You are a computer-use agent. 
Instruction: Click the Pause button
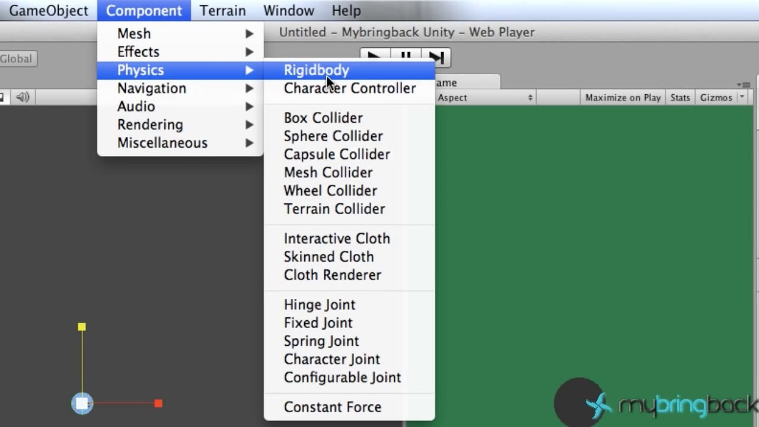406,56
